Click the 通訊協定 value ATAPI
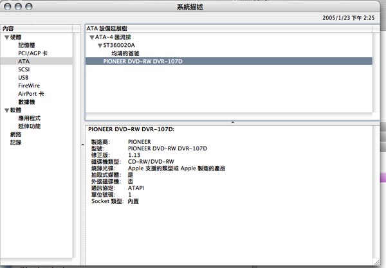 (x=136, y=188)
